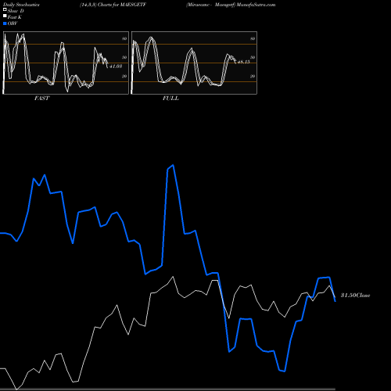Image resolution: width=391 pixels, height=391 pixels.
Task: Click the end point of blue OBV line
Action: tap(335, 301)
